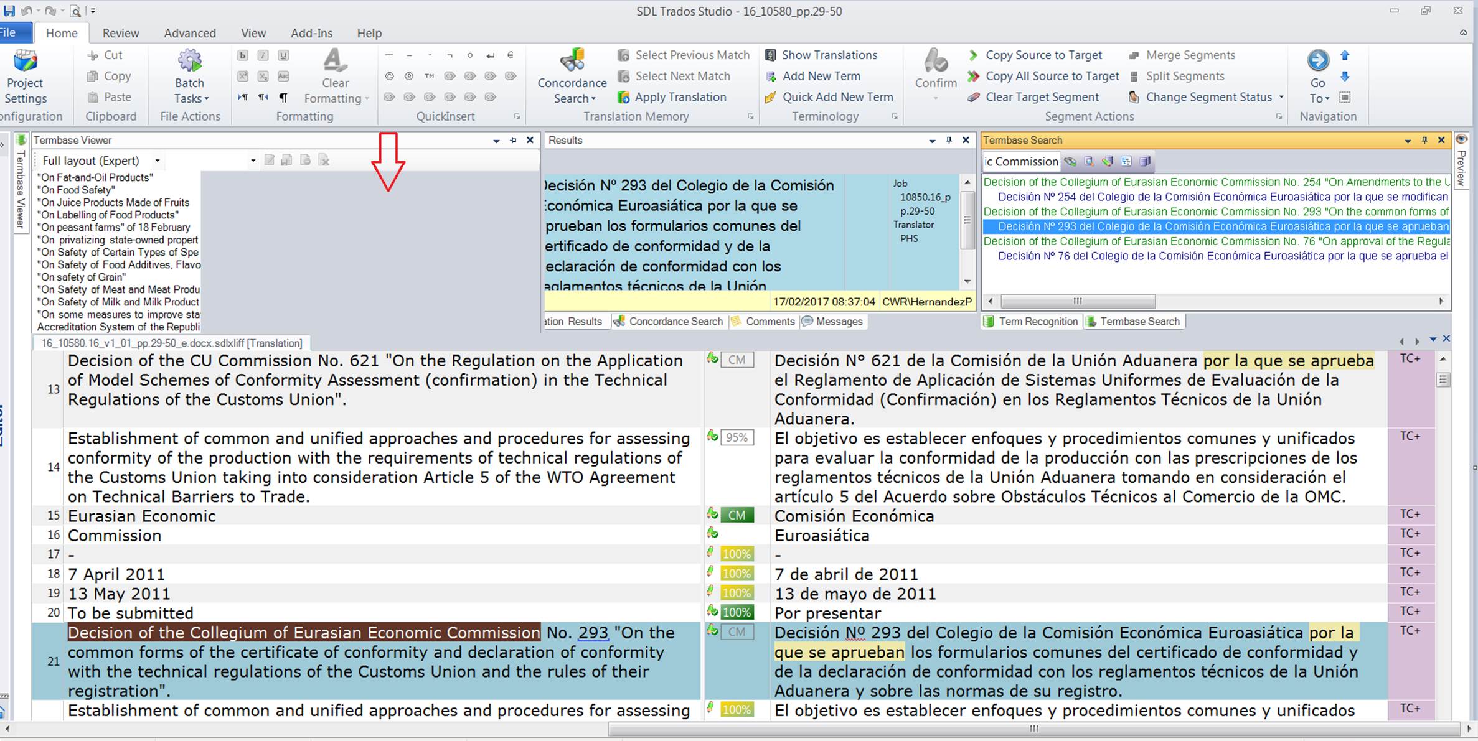1478x741 pixels.
Task: Click the Confirm segment icon
Action: [x=936, y=61]
